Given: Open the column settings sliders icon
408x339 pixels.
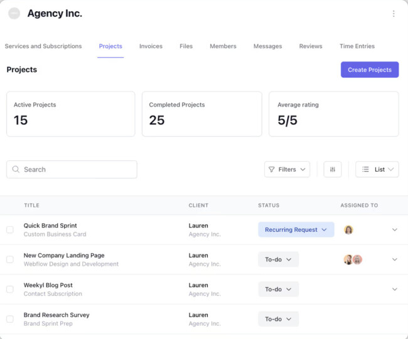Looking at the screenshot, I should tap(333, 169).
